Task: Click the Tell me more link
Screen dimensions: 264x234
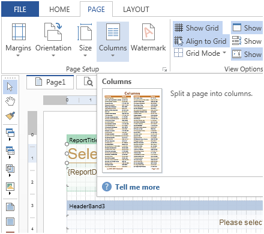Action: (137, 187)
